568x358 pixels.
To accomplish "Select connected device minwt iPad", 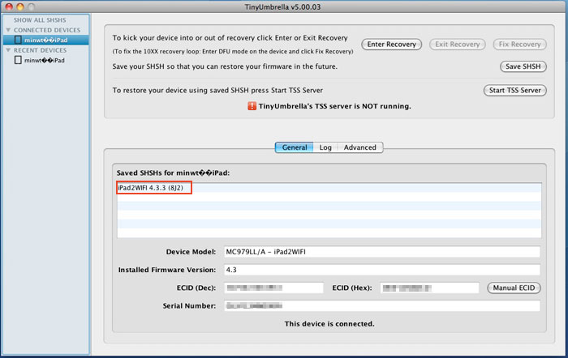I will point(46,40).
